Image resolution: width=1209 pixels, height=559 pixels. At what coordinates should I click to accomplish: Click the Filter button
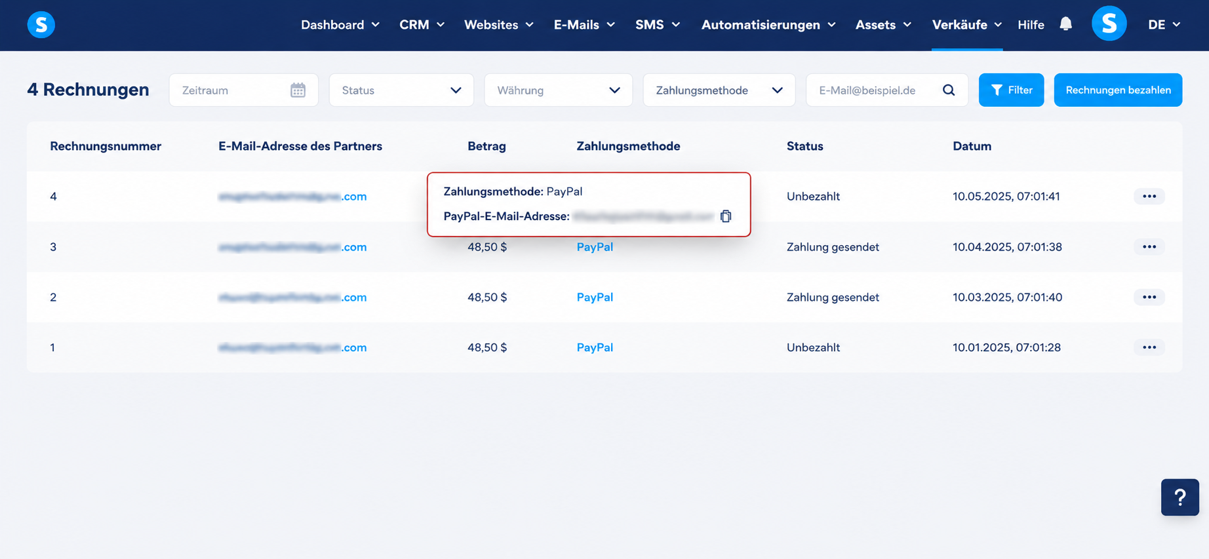(1011, 90)
